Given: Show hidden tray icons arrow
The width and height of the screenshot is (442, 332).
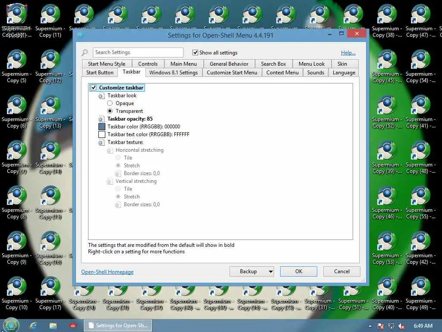Looking at the screenshot, I should 370,326.
